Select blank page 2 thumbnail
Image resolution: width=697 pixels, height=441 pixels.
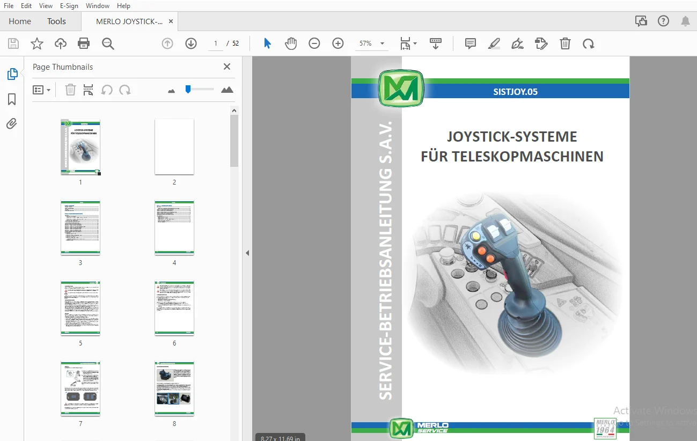(x=174, y=146)
